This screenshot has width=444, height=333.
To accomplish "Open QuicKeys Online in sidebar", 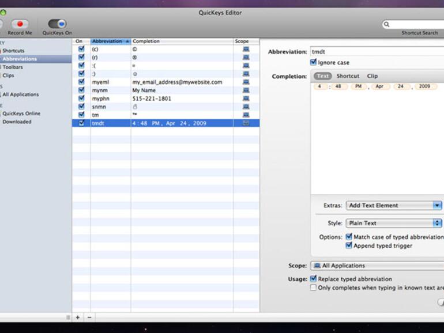I will pos(21,113).
